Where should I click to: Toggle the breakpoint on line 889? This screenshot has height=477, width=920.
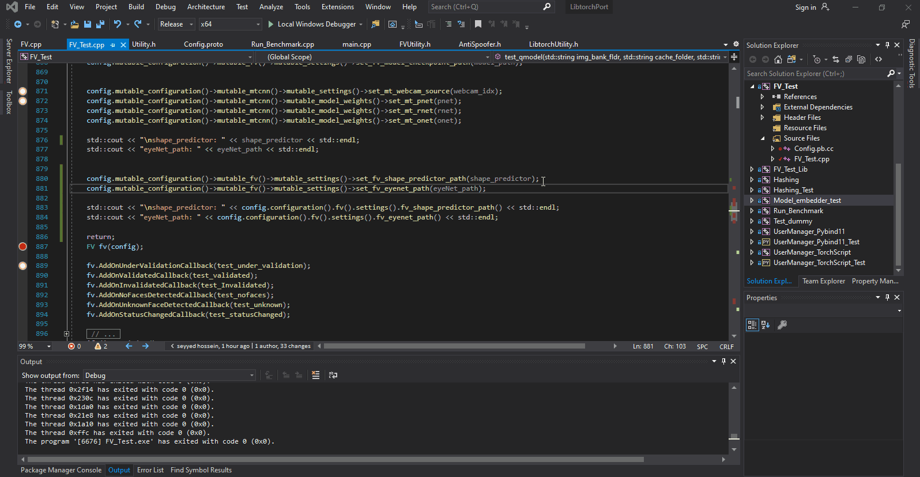[23, 266]
